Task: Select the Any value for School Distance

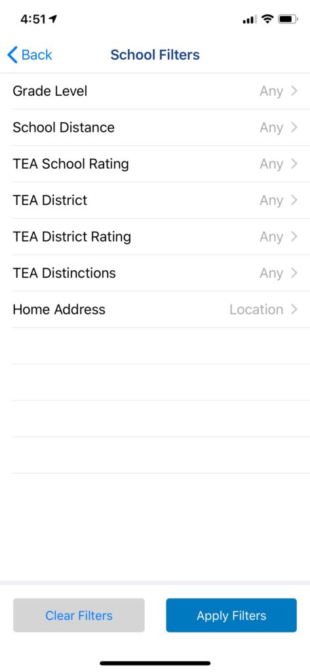Action: pyautogui.click(x=271, y=128)
